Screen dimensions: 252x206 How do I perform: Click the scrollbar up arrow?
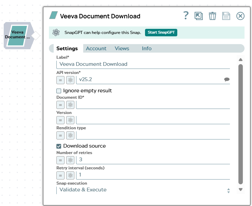240,60
